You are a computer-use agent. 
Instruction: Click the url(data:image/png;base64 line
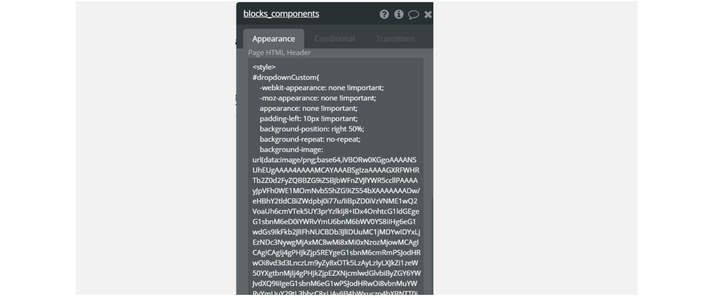coord(334,160)
